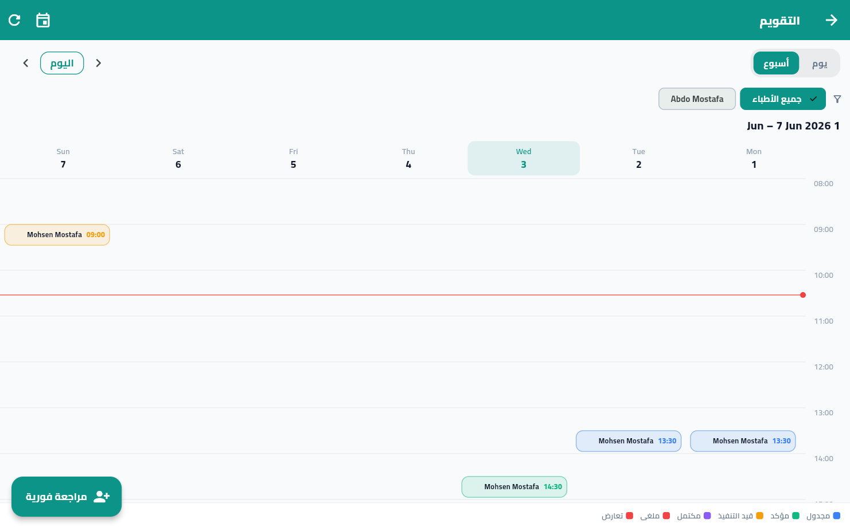This screenshot has height=527, width=850.
Task: Select Tue 2 day header
Action: (638, 158)
